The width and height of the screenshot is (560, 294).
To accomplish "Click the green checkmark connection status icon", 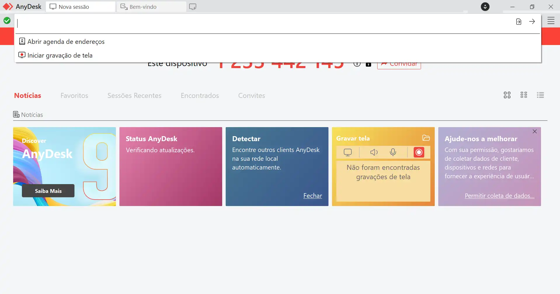I will [x=7, y=20].
